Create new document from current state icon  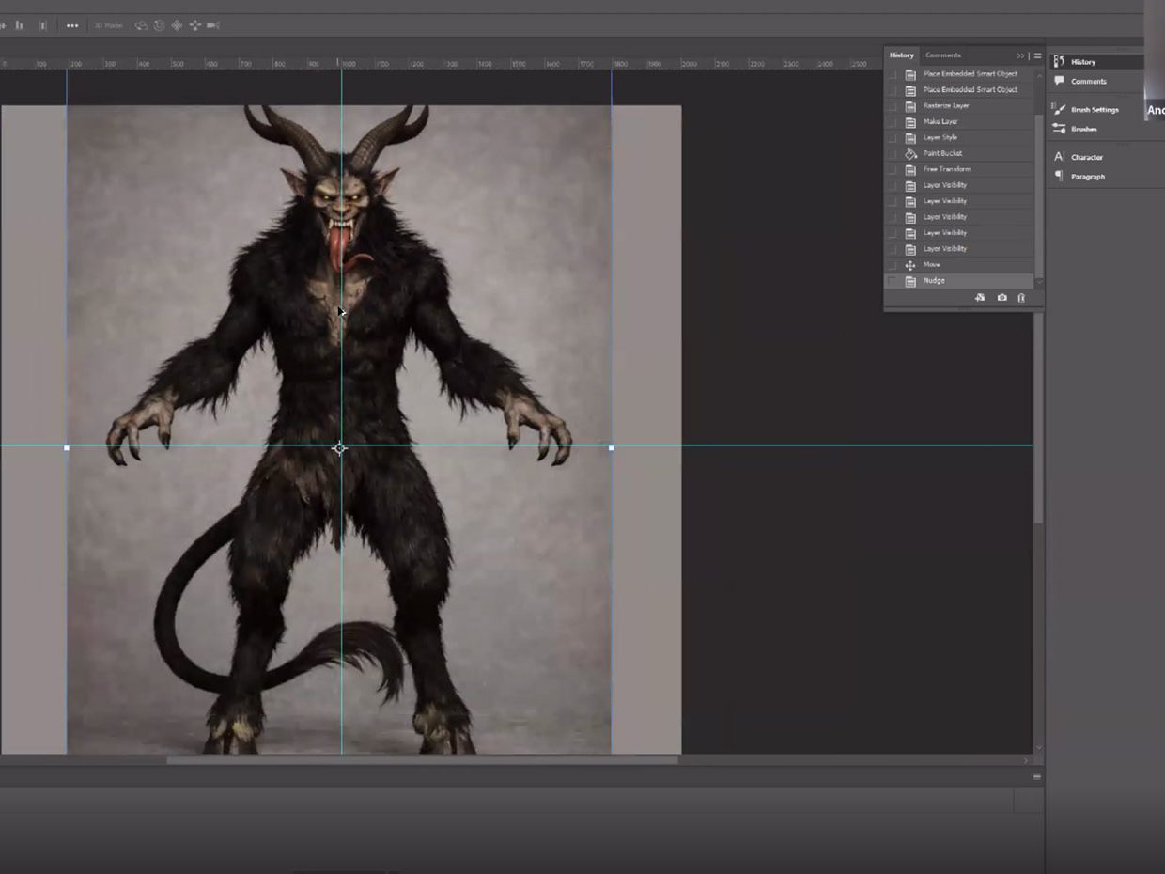coord(980,298)
